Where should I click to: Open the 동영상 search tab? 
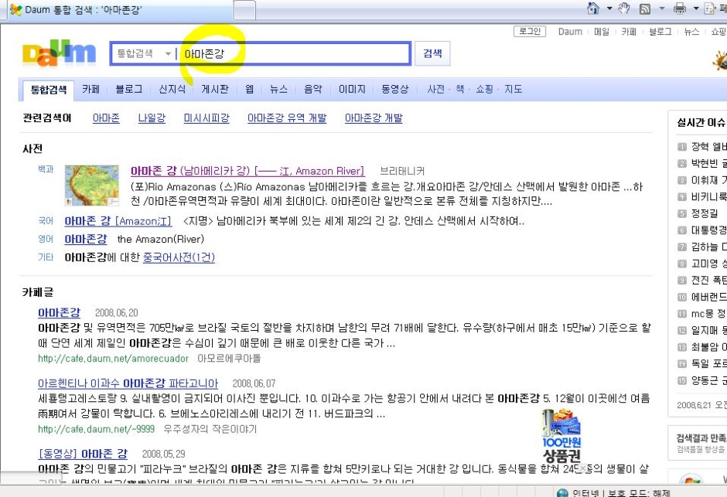(394, 89)
